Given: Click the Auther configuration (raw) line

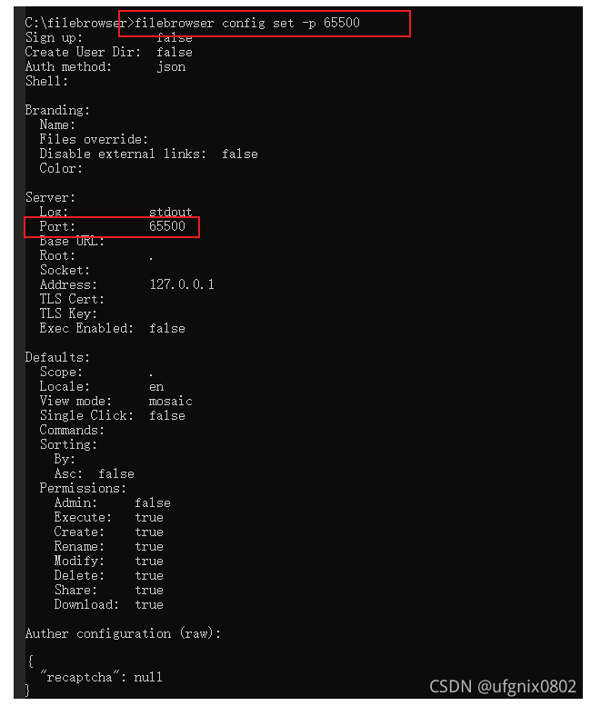Looking at the screenshot, I should (123, 633).
